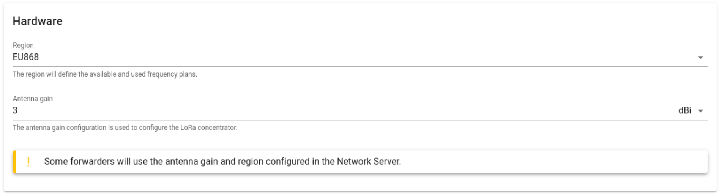Click the LoRa concentrator helper text
The width and height of the screenshot is (719, 195).
pos(125,127)
